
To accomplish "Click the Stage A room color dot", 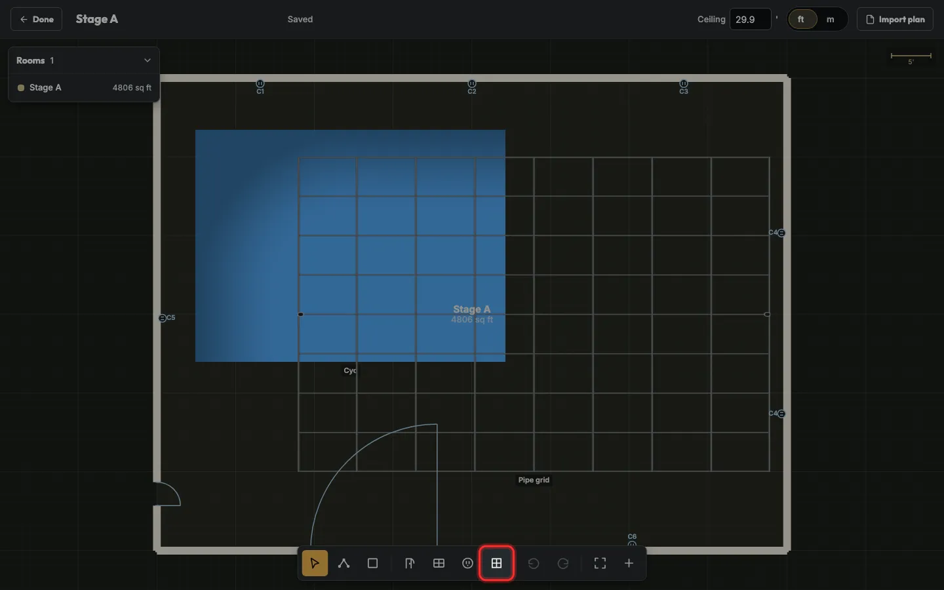I will (21, 88).
